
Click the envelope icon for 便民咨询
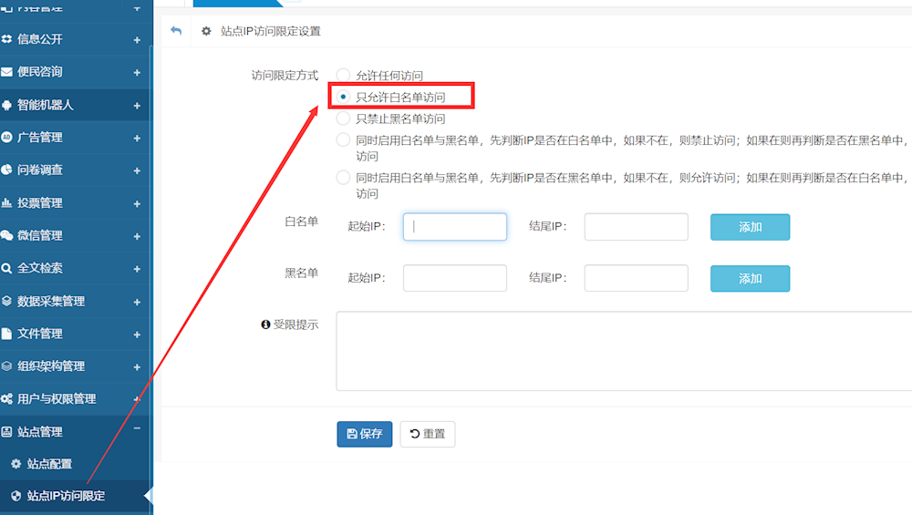(x=7, y=72)
